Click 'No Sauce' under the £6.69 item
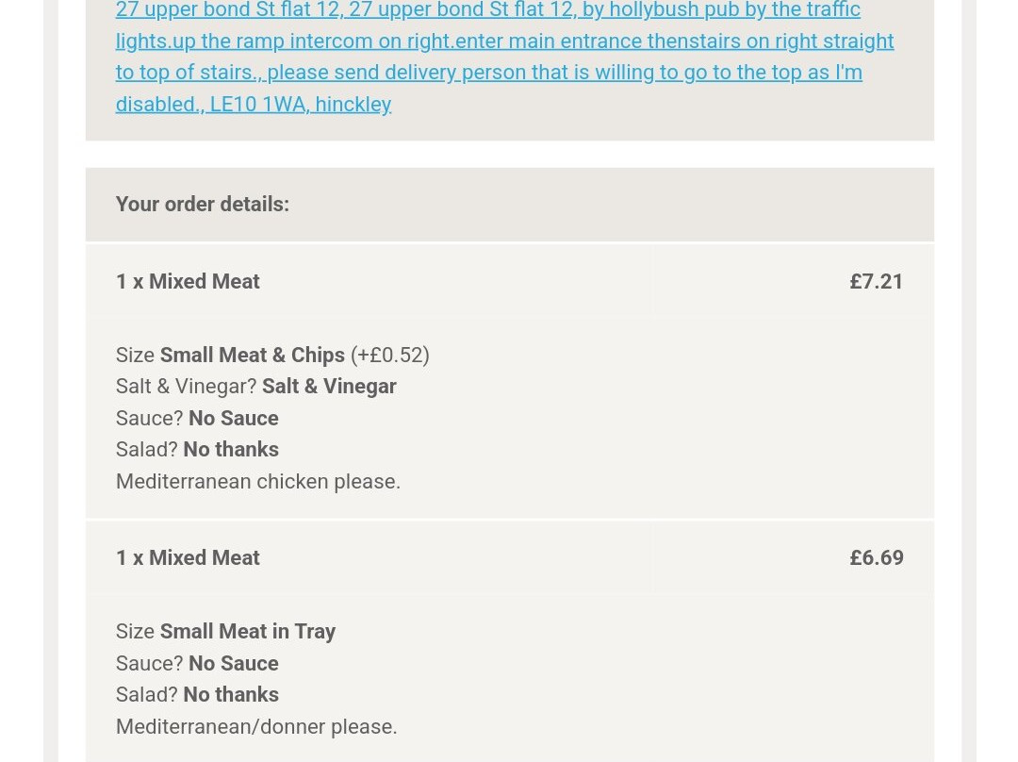1018x762 pixels. click(234, 663)
